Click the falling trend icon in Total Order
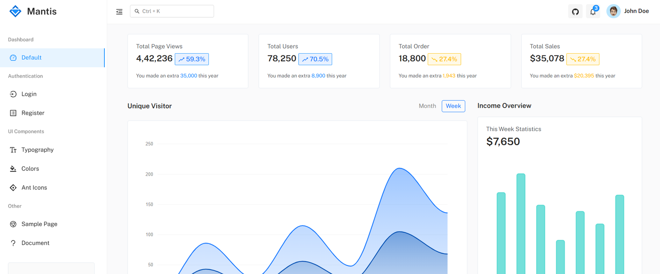The image size is (660, 274). pos(434,59)
